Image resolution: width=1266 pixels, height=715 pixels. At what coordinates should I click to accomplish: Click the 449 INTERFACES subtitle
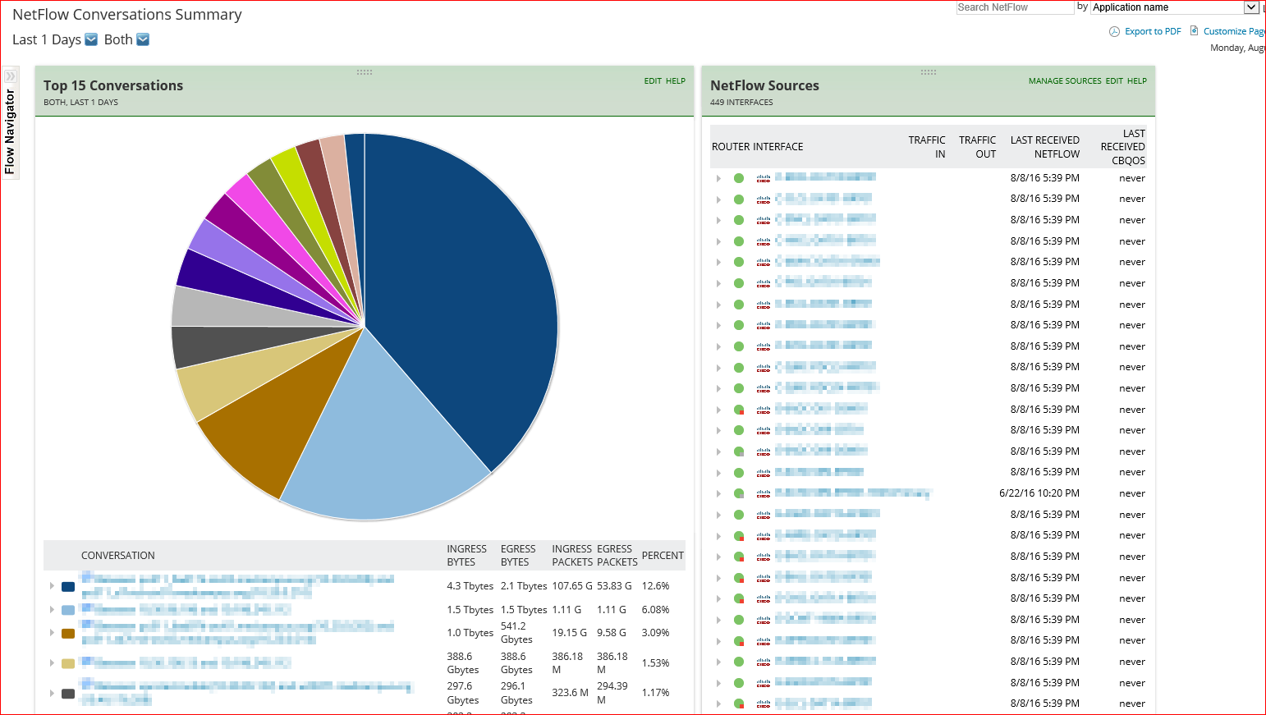pos(741,103)
